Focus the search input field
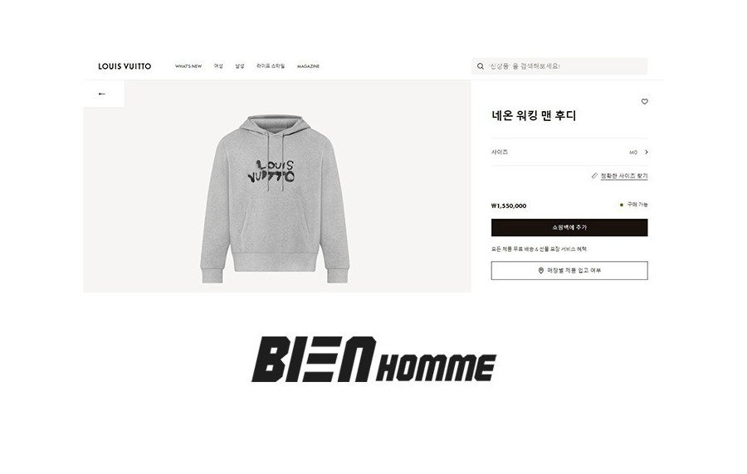This screenshot has height=474, width=747. click(x=559, y=66)
